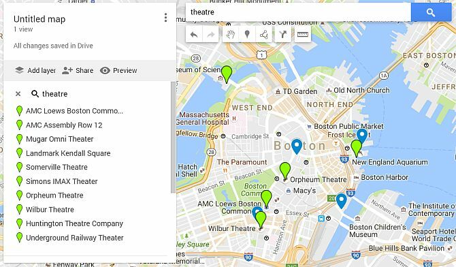The height and width of the screenshot is (267, 456).
Task: Select the add marker tool
Action: pyautogui.click(x=247, y=35)
